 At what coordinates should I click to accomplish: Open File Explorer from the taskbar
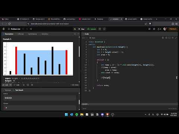click(x=82, y=115)
